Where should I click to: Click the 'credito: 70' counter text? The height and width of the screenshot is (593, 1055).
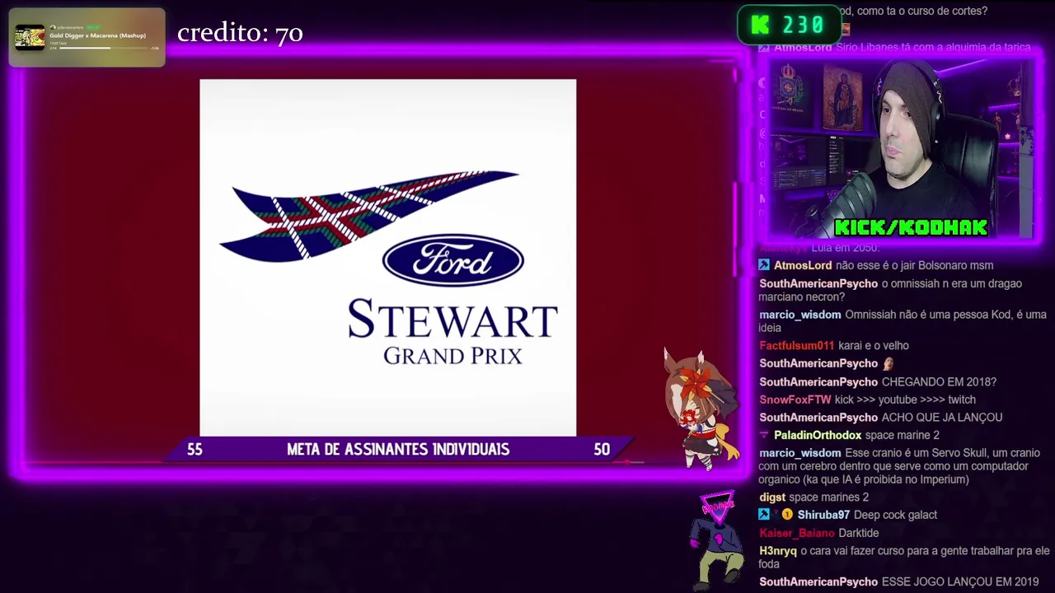tap(240, 33)
